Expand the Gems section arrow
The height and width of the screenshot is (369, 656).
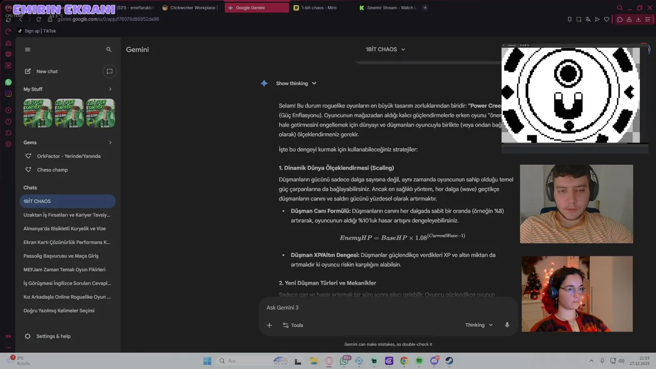pyautogui.click(x=110, y=142)
